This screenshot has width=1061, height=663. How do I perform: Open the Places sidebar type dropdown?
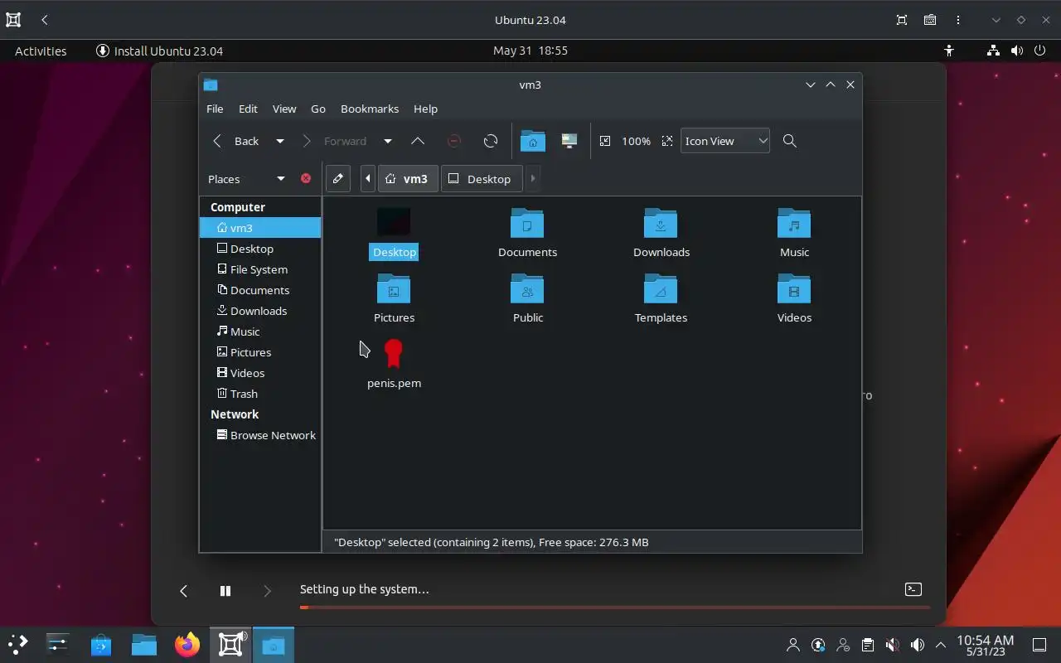point(246,179)
